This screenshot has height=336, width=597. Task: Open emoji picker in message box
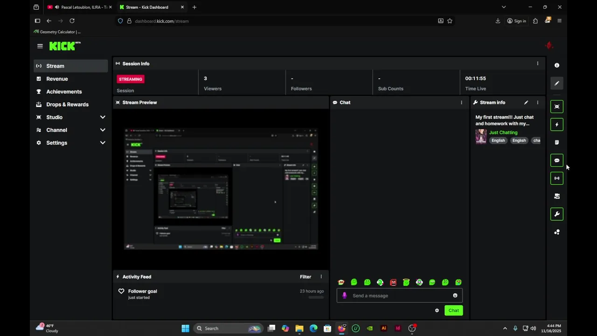pos(455,295)
